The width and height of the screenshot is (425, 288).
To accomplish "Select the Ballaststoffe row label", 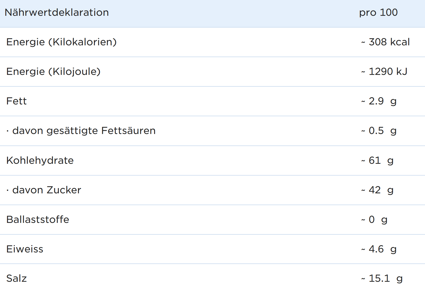I will coord(38,220).
